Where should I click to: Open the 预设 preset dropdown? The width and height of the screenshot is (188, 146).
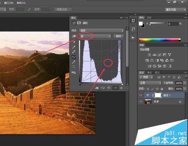pyautogui.click(x=101, y=30)
